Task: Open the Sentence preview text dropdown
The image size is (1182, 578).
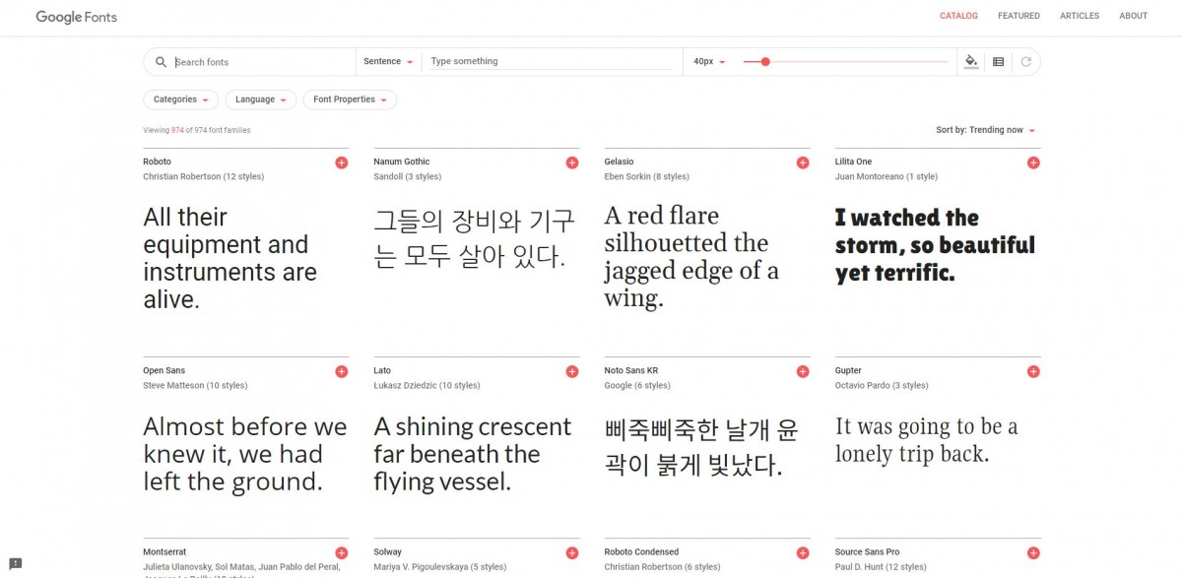Action: (x=388, y=62)
